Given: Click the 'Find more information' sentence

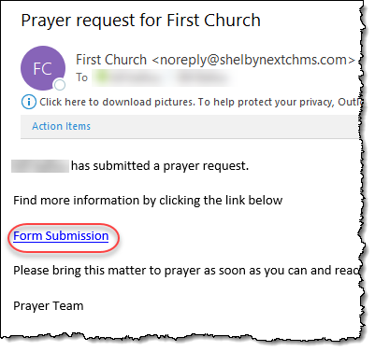Looking at the screenshot, I should 148,200.
